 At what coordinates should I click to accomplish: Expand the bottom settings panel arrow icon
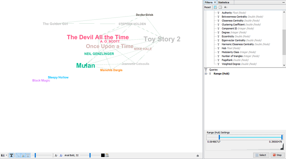click(198, 156)
